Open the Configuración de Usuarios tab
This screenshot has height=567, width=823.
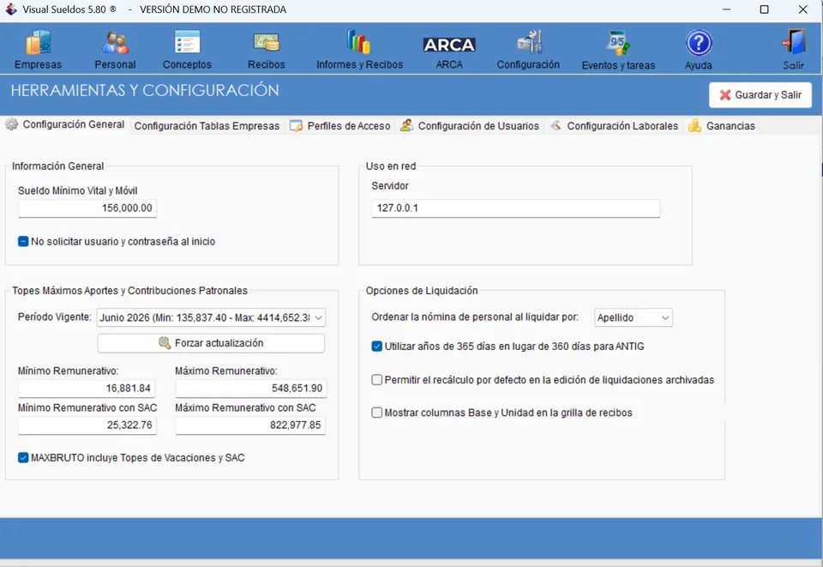470,126
